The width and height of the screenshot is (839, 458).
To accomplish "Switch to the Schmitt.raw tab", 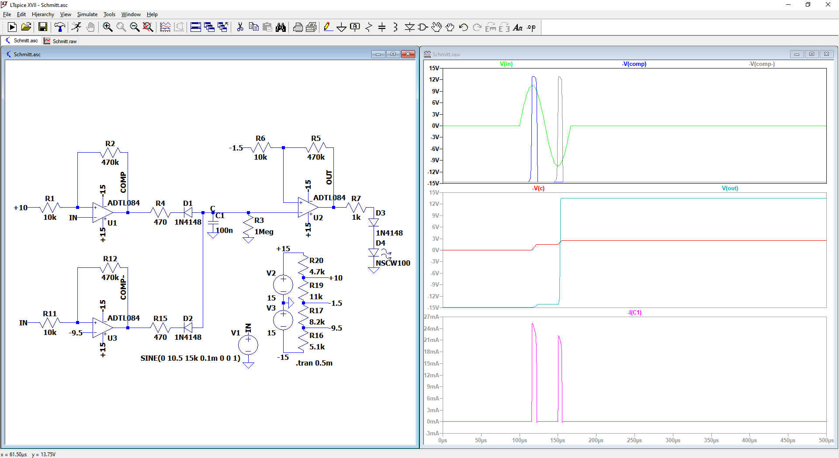I will (x=60, y=41).
